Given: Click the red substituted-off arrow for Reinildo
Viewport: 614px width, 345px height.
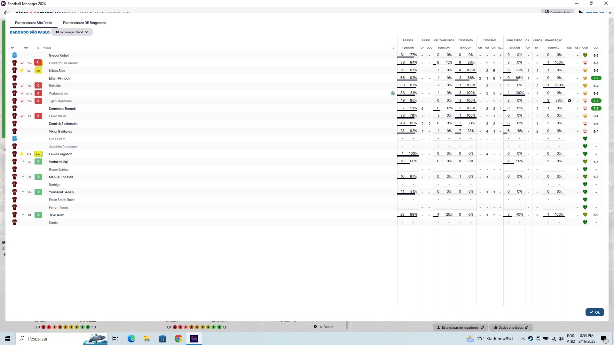Looking at the screenshot, I should (x=38, y=86).
